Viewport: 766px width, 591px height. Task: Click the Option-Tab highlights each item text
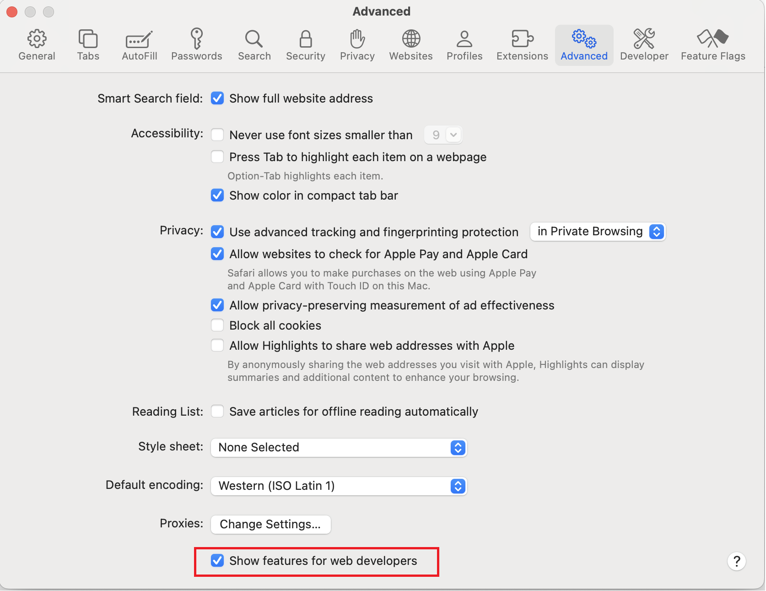[x=305, y=176]
